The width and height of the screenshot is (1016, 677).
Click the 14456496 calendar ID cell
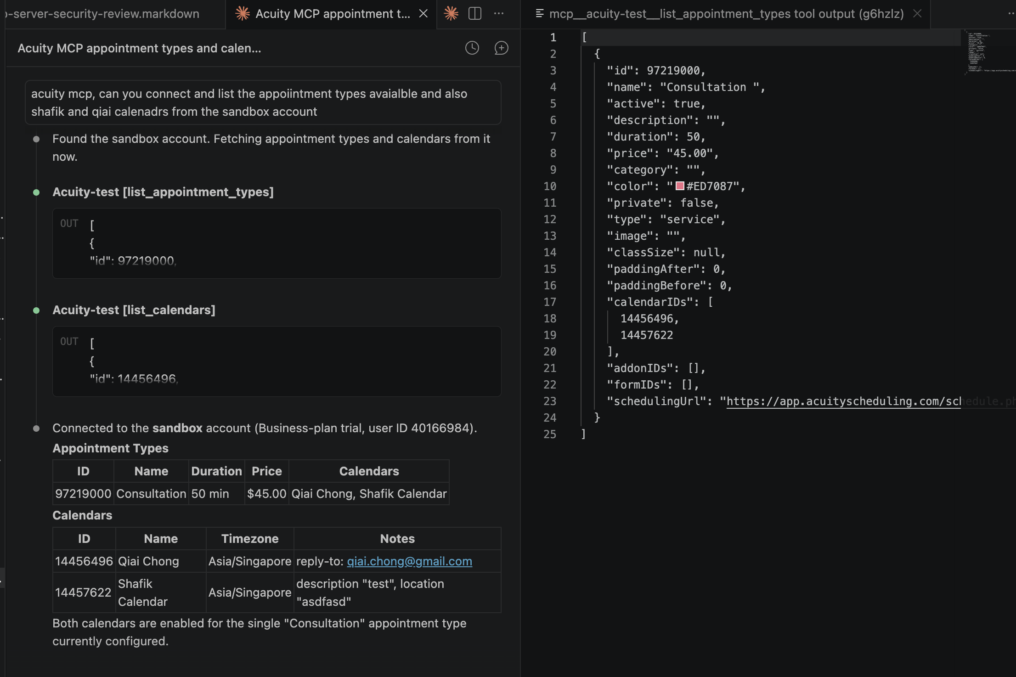tap(84, 561)
